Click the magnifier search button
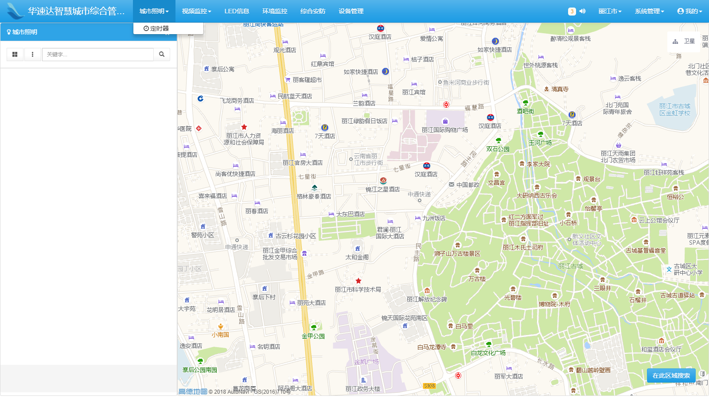Screen dimensions: 709x399 coord(162,54)
